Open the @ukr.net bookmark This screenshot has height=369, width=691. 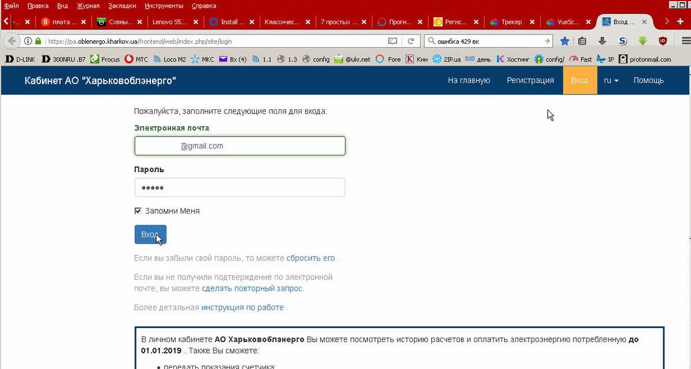pos(352,59)
